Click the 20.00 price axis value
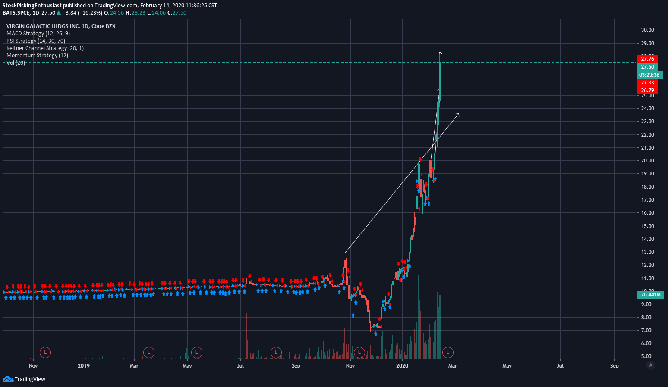 point(647,161)
